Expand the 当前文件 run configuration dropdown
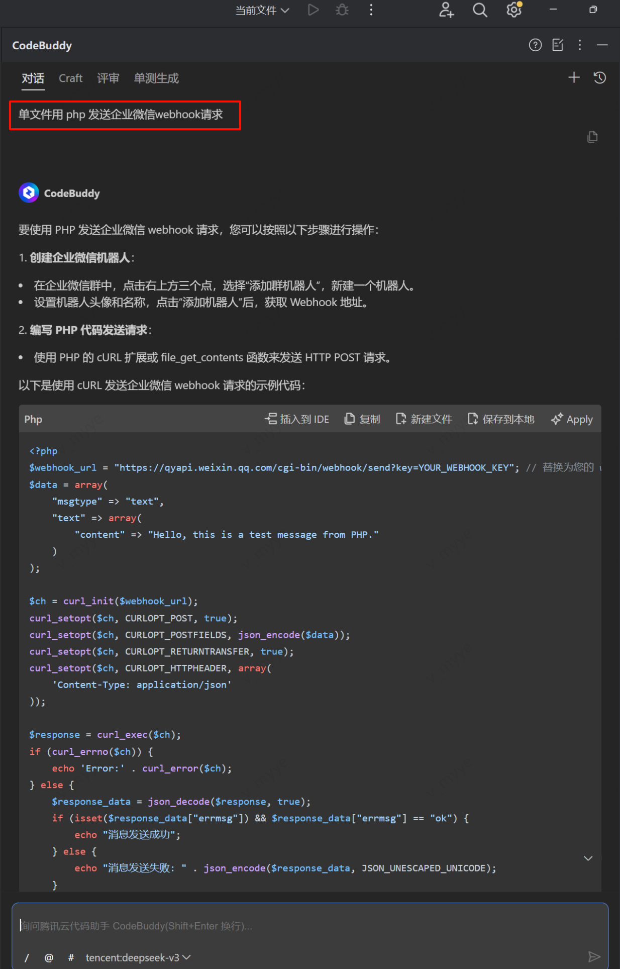 tap(262, 10)
